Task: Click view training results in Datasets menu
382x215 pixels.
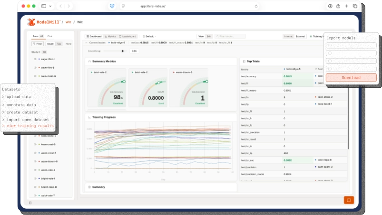Action: 30,126
